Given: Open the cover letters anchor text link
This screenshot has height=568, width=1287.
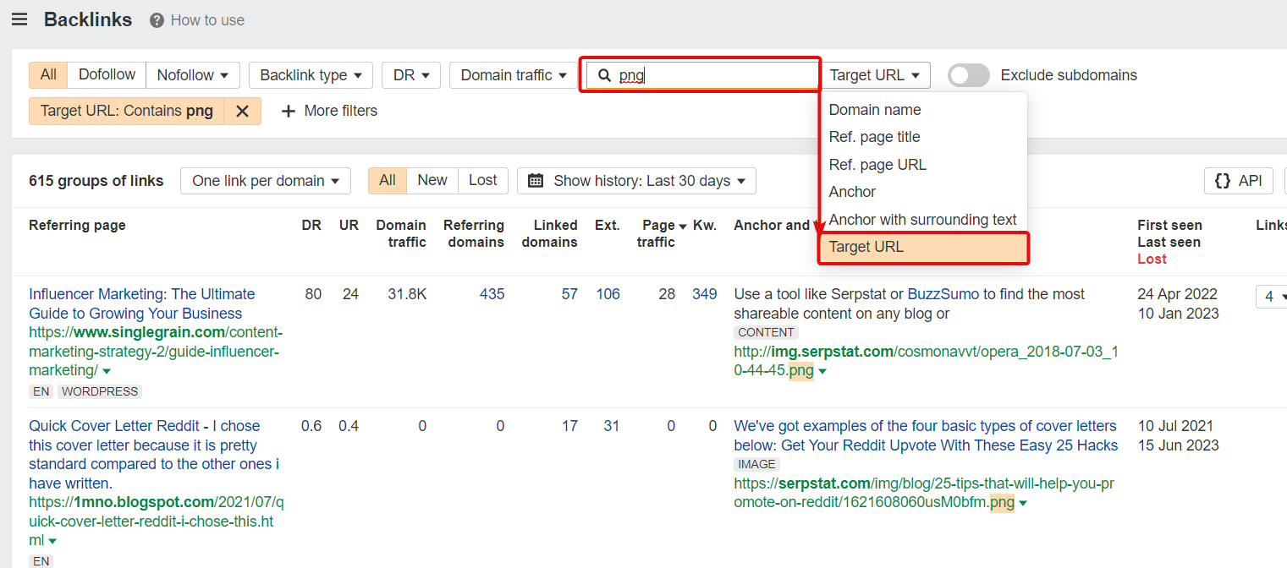Looking at the screenshot, I should click(926, 435).
